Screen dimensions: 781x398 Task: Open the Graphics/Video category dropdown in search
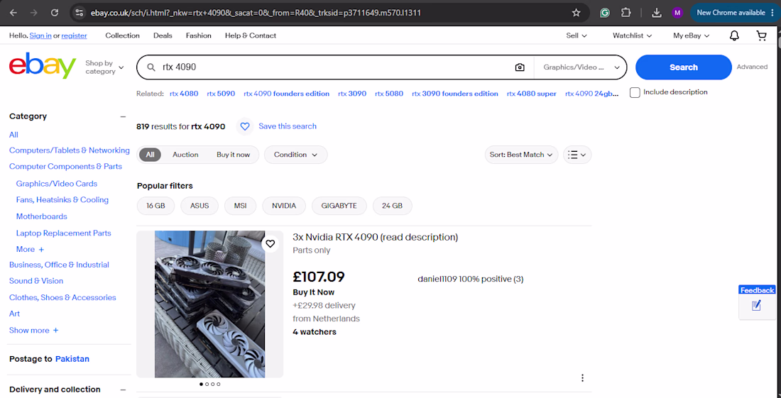point(581,67)
